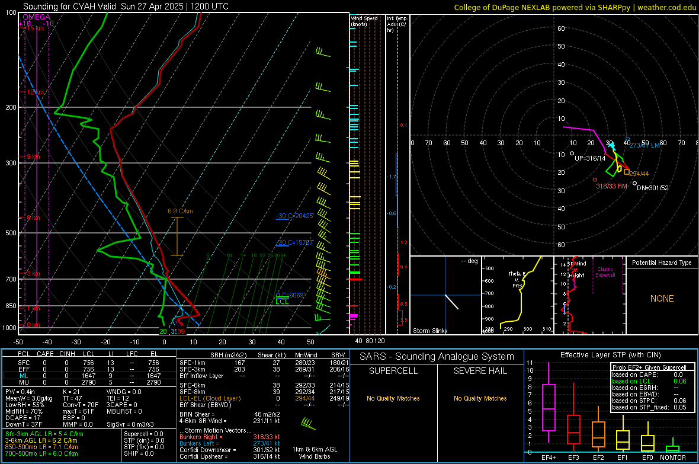Click the 9 km height marker
This screenshot has width=699, height=464.
click(33, 156)
